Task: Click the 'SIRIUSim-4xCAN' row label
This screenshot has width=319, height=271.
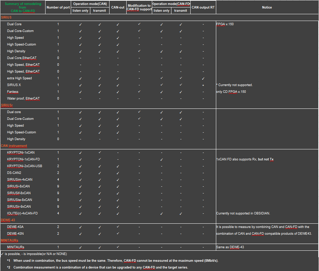Action: pyautogui.click(x=20, y=180)
